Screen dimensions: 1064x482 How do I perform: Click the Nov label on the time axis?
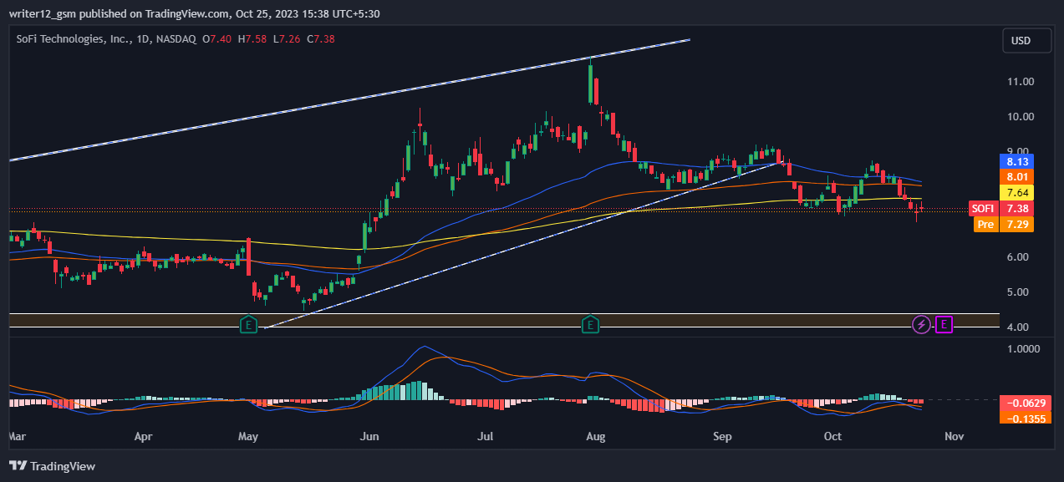953,436
